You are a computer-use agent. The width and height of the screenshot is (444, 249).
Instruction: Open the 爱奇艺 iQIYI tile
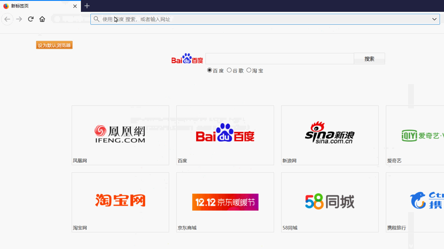415,135
